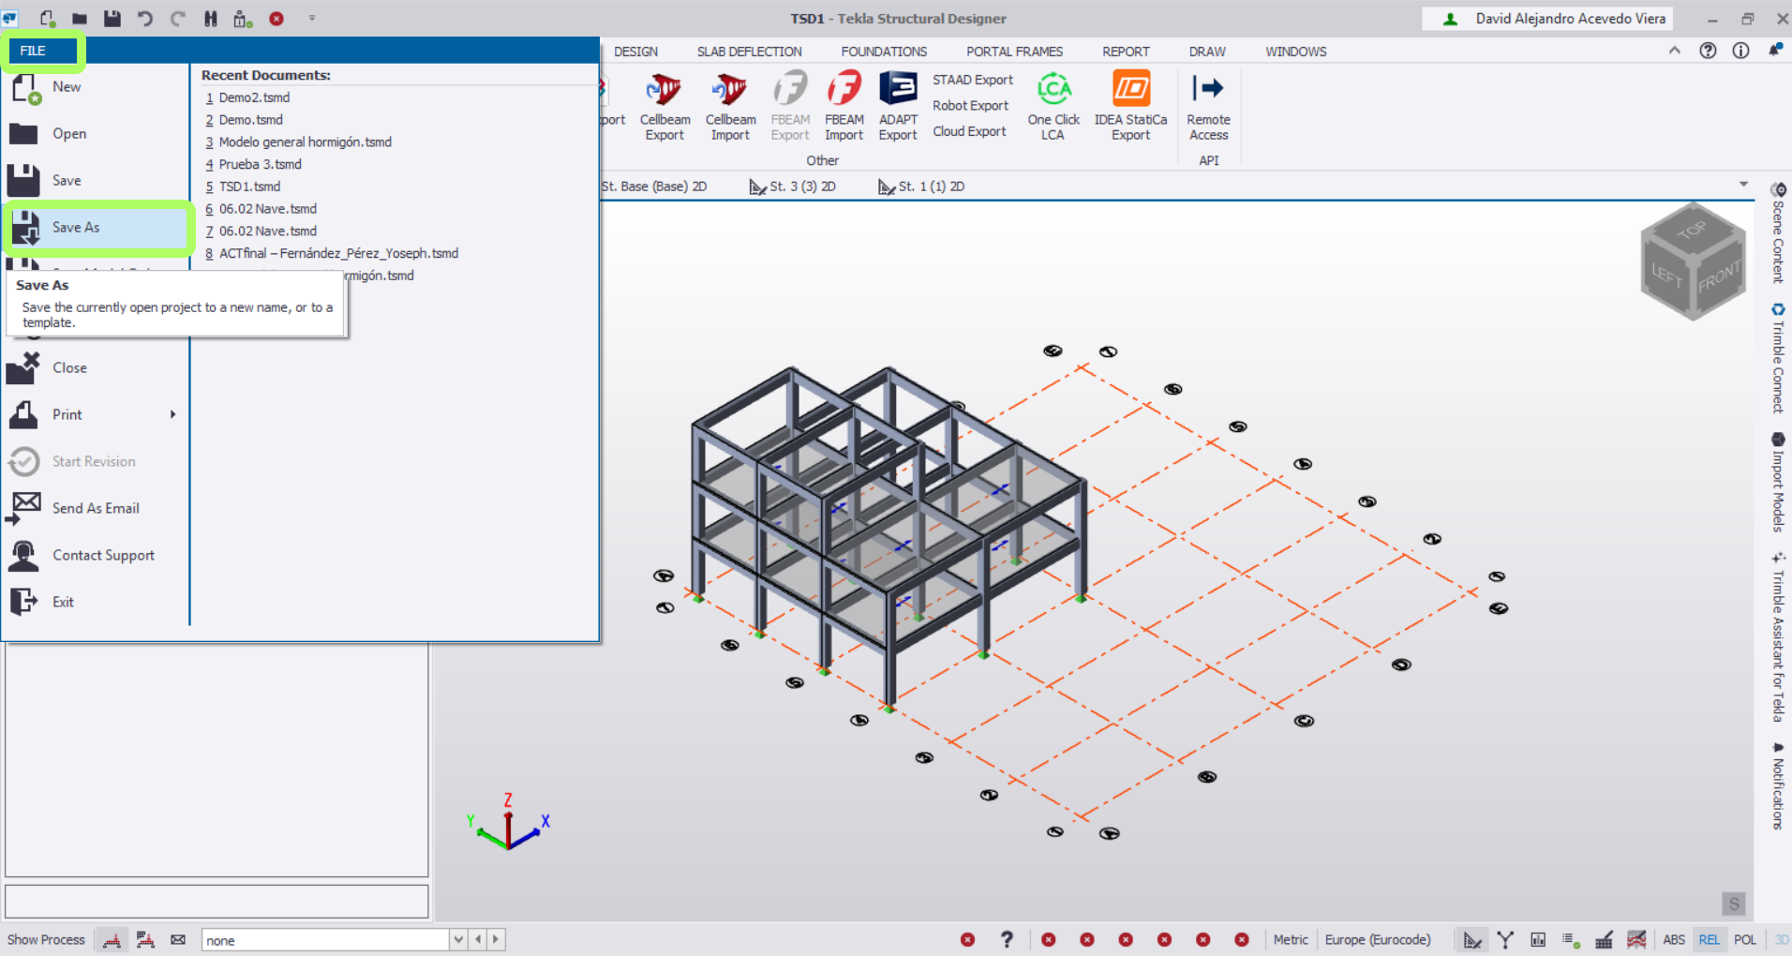This screenshot has width=1792, height=956.
Task: Choose Open in the File menu
Action: tap(97, 134)
